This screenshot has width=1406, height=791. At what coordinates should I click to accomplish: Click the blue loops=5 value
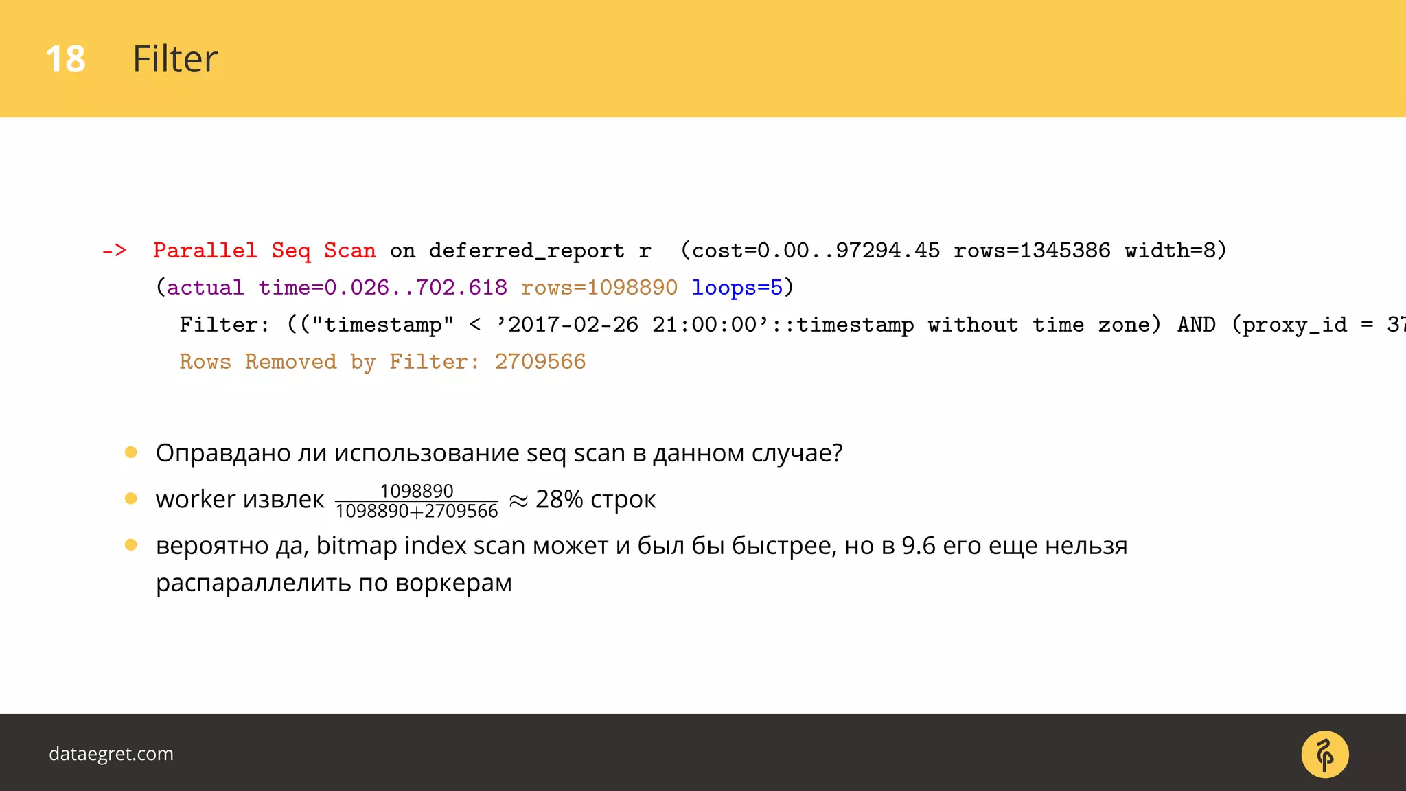(x=737, y=288)
